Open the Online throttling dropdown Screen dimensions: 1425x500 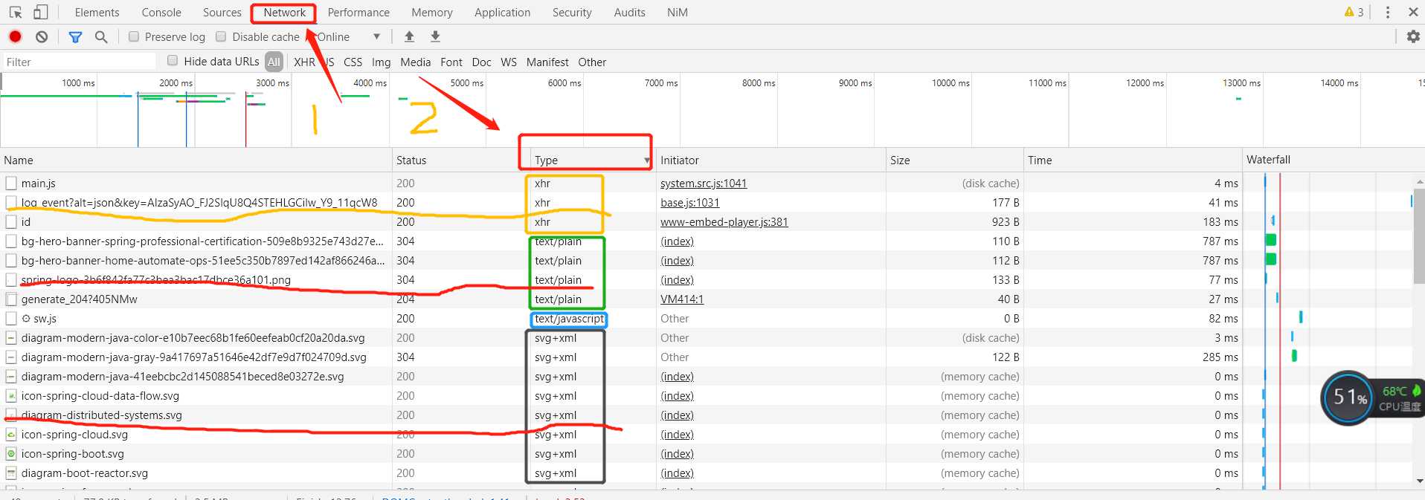[x=350, y=36]
